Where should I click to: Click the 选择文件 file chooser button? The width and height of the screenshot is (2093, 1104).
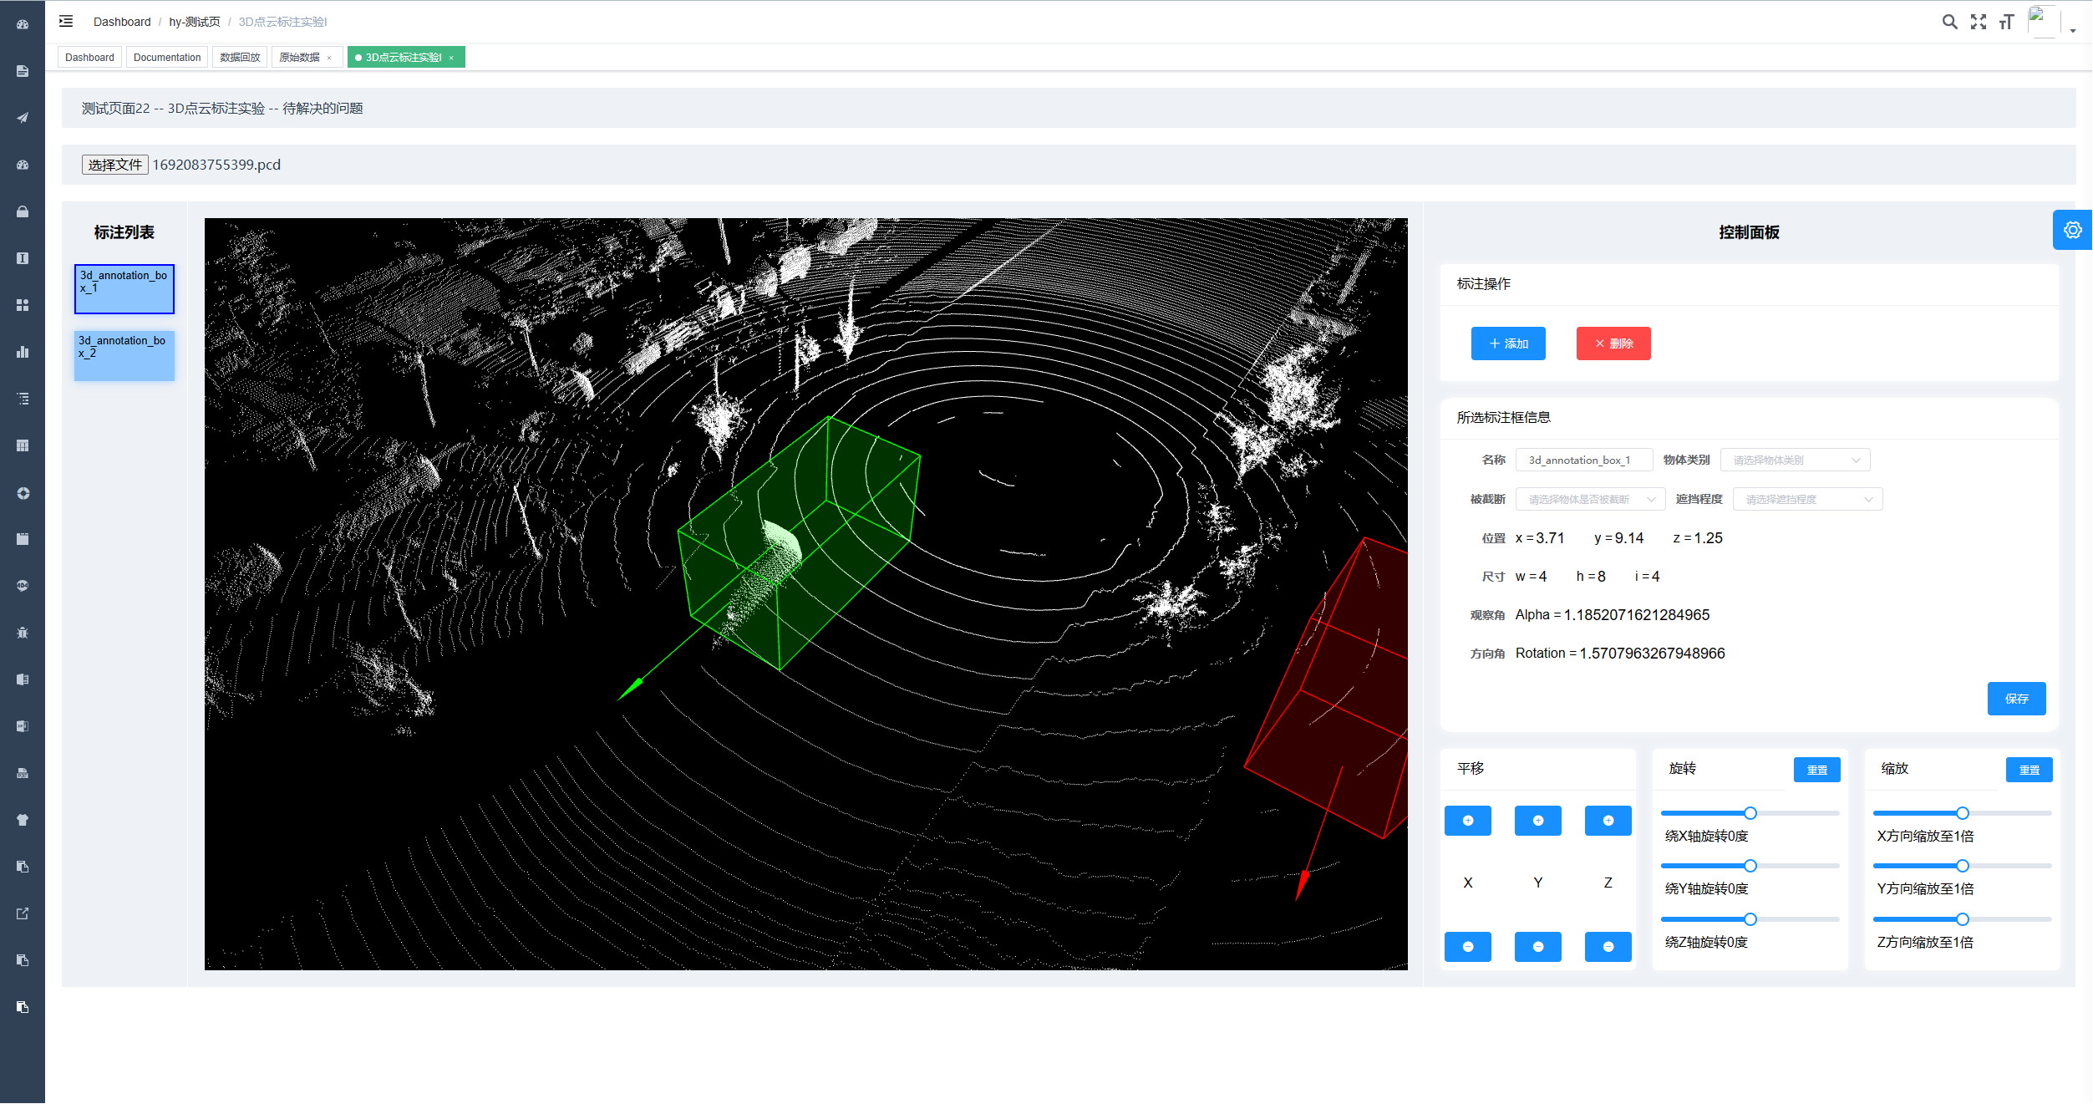(115, 165)
